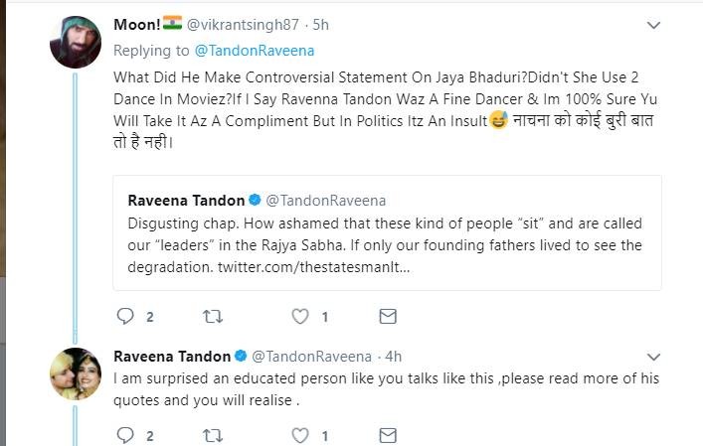Like Raveena Tandon's reply tweet

(x=300, y=434)
